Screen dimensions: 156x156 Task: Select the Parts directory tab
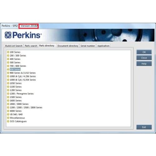pos(47,46)
